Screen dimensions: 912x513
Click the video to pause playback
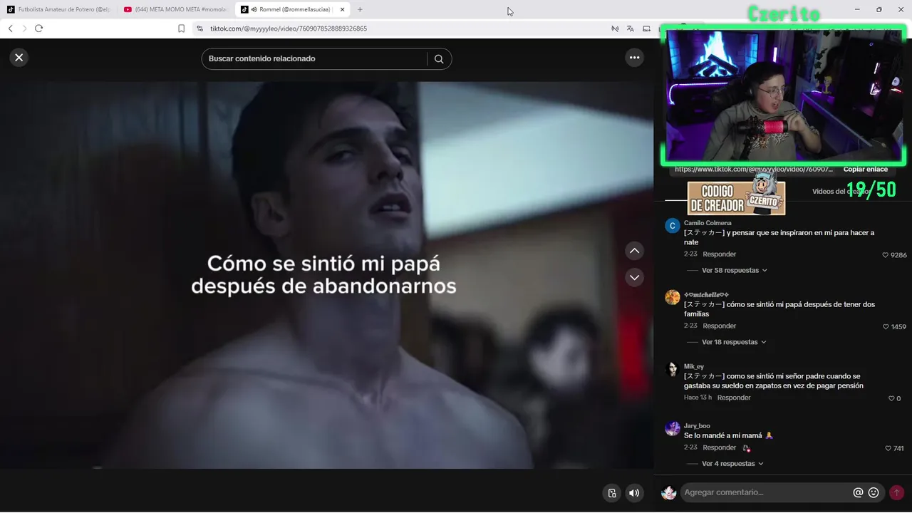[x=326, y=275]
